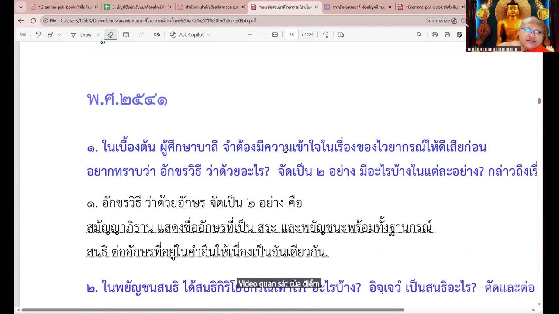This screenshot has width=559, height=314.
Task: Expand the Draw options arrow
Action: [98, 34]
